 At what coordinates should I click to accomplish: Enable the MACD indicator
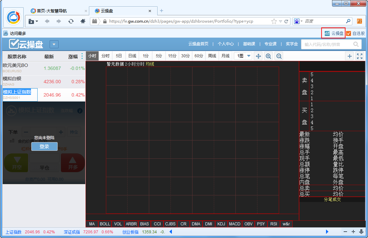pos(235,224)
